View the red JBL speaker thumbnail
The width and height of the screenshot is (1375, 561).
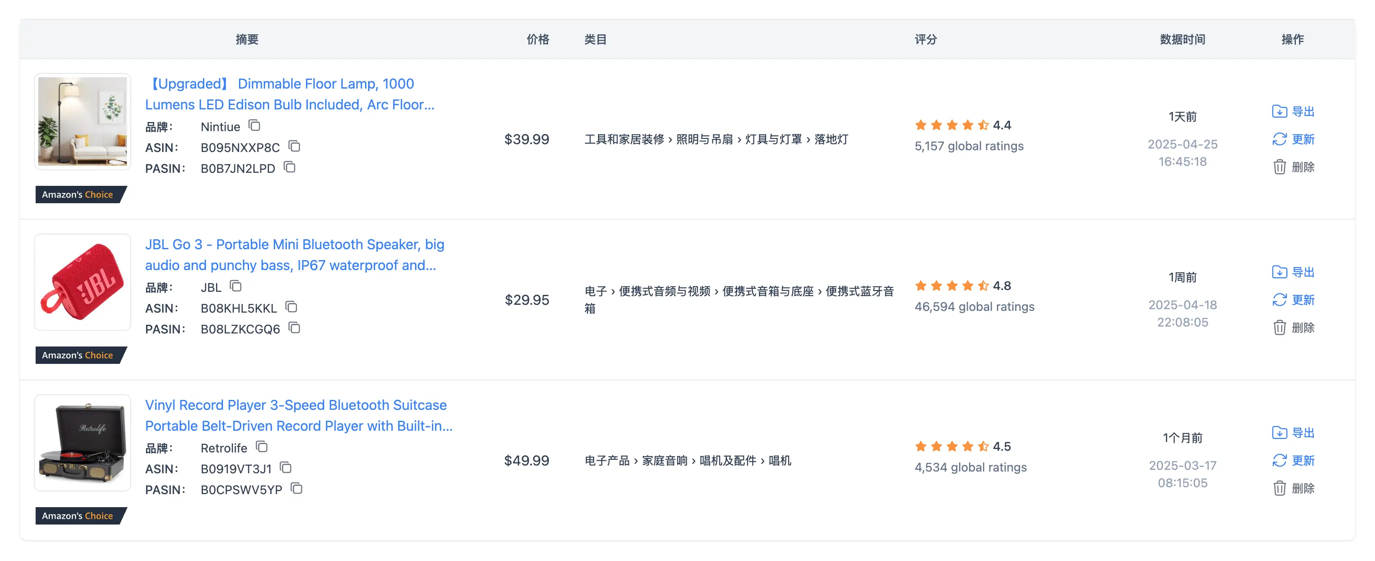pyautogui.click(x=83, y=282)
